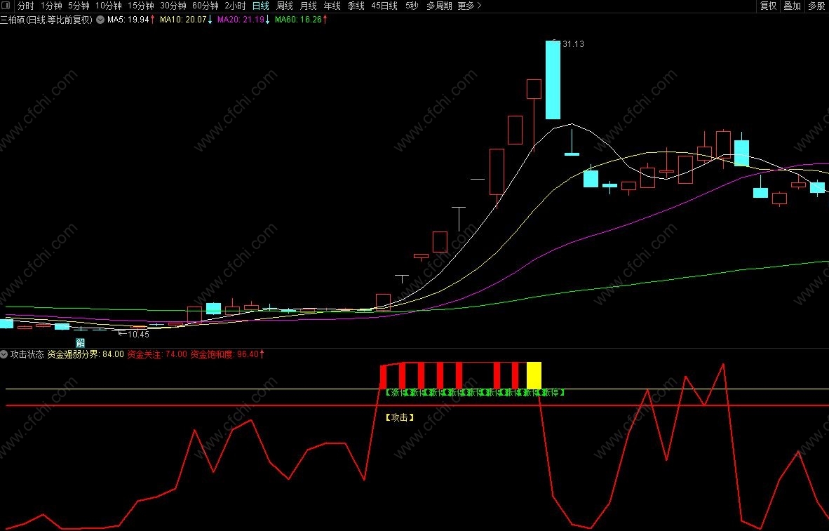Select the 日线 daily tab
829x531 pixels.
[261, 6]
